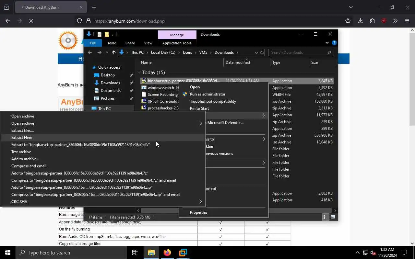
Task: Click the VirtualBox taskbar icon
Action: (x=183, y=253)
